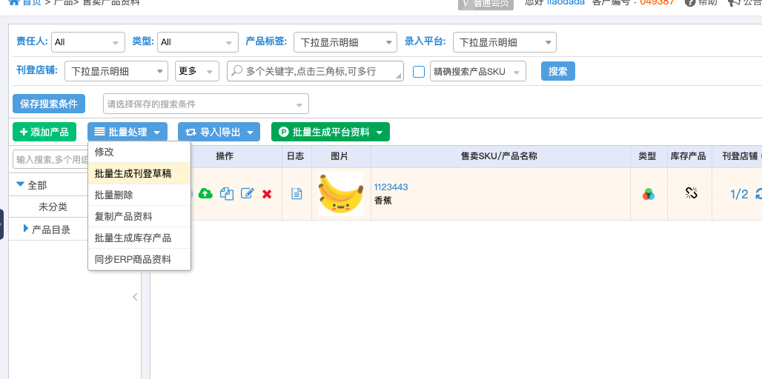Open the 批量生成平台资料 dropdown button
The height and width of the screenshot is (379, 762).
(331, 132)
